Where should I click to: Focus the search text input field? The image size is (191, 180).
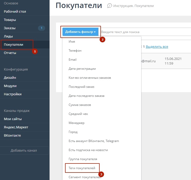[145, 32]
